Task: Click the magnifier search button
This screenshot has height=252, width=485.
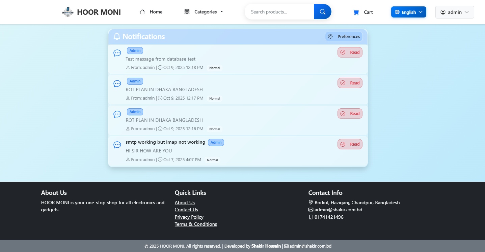Action: tap(323, 12)
